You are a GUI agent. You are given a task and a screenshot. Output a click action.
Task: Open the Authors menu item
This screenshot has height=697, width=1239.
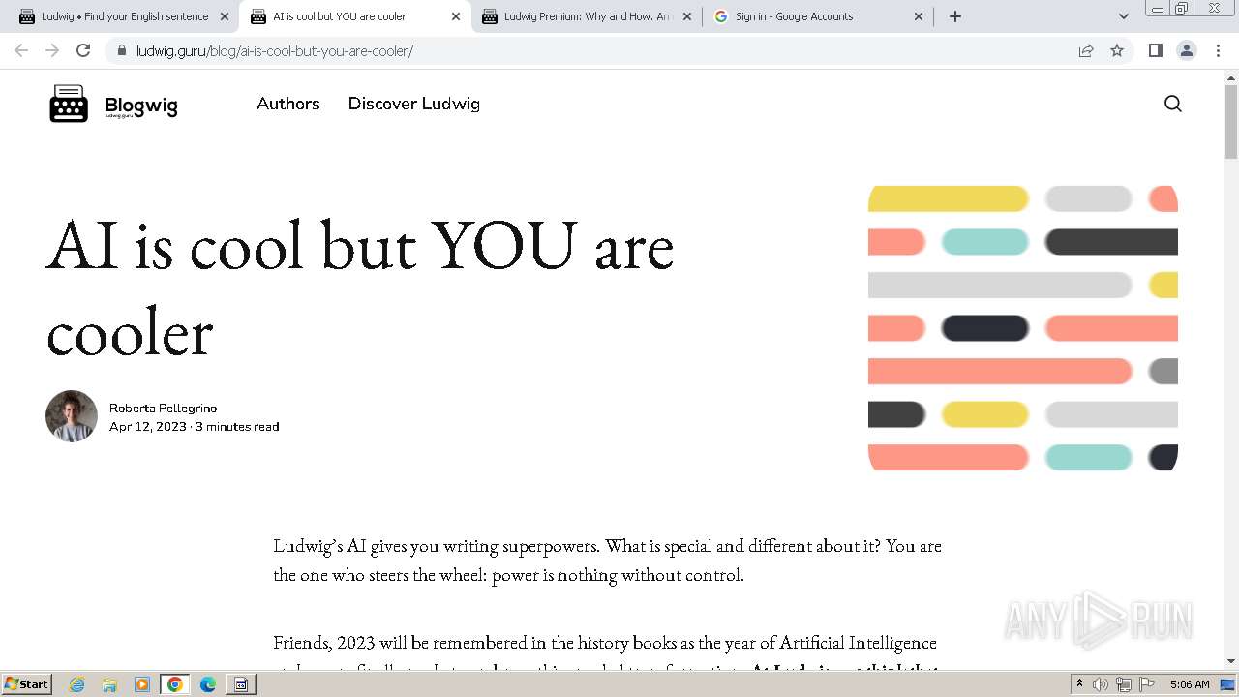[287, 104]
